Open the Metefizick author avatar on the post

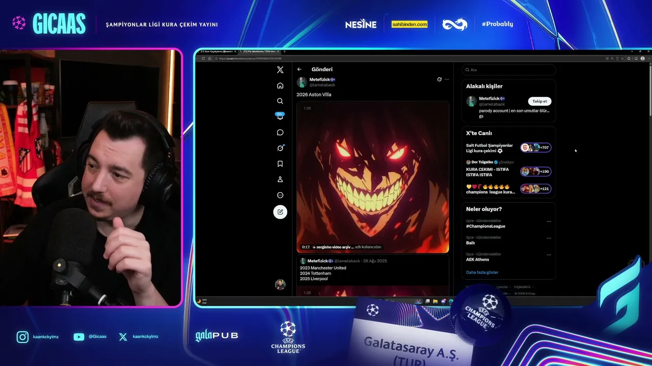point(302,82)
